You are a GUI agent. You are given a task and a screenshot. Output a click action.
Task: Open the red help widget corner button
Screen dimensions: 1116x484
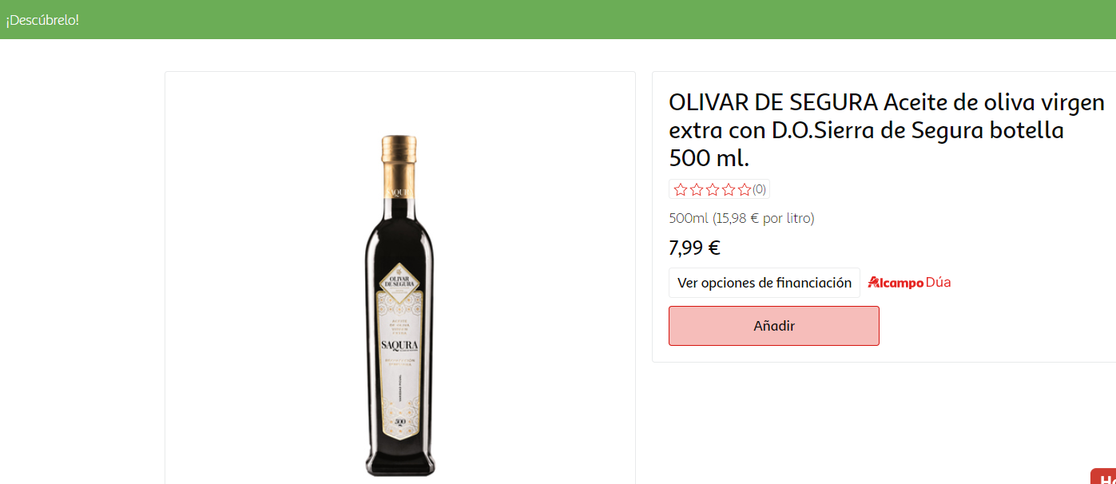(x=1103, y=476)
